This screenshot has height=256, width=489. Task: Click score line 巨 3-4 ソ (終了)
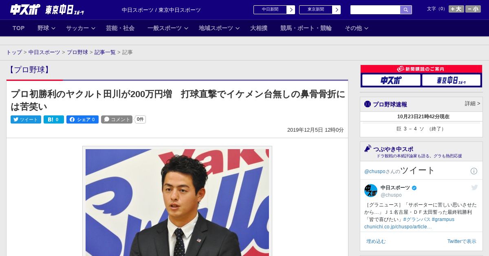point(421,129)
